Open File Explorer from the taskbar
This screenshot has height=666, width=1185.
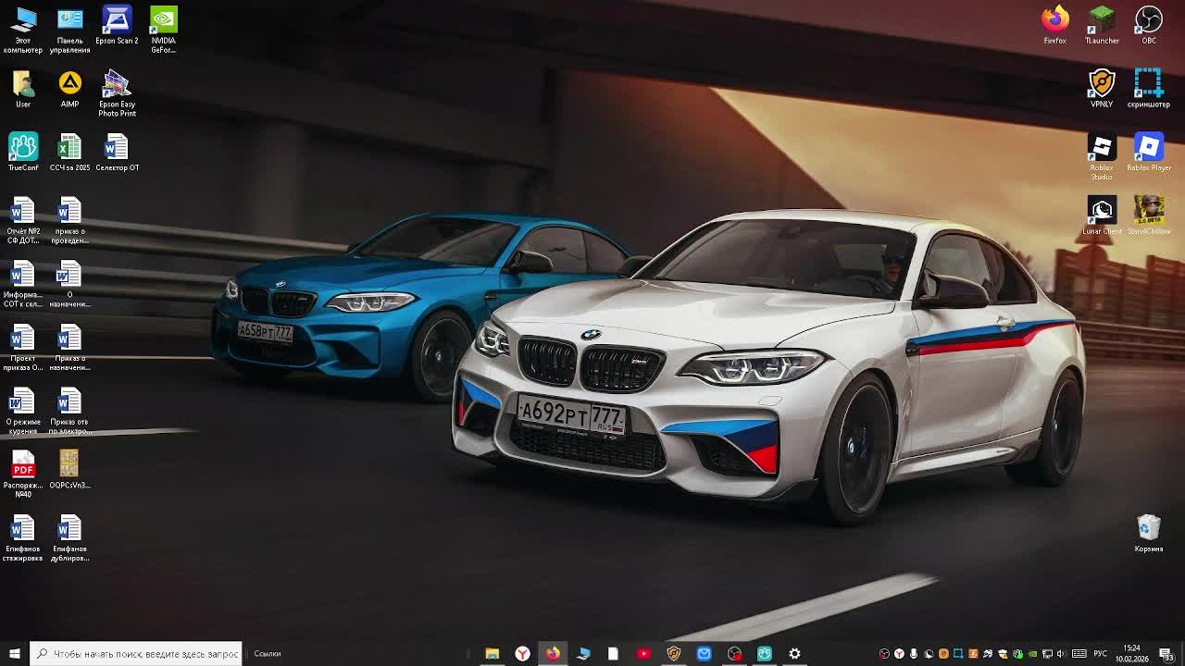click(x=492, y=654)
